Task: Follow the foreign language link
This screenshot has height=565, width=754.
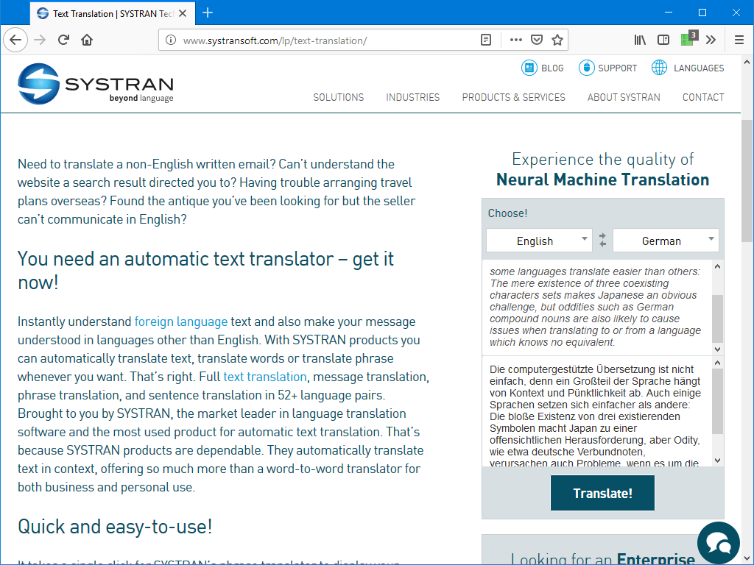Action: [181, 321]
